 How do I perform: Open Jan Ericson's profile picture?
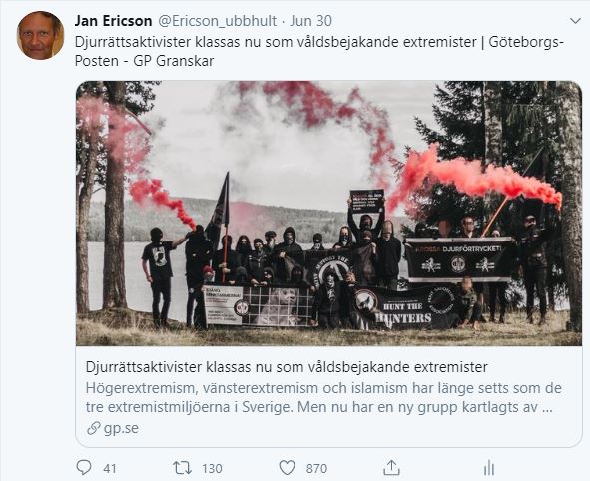tap(40, 35)
